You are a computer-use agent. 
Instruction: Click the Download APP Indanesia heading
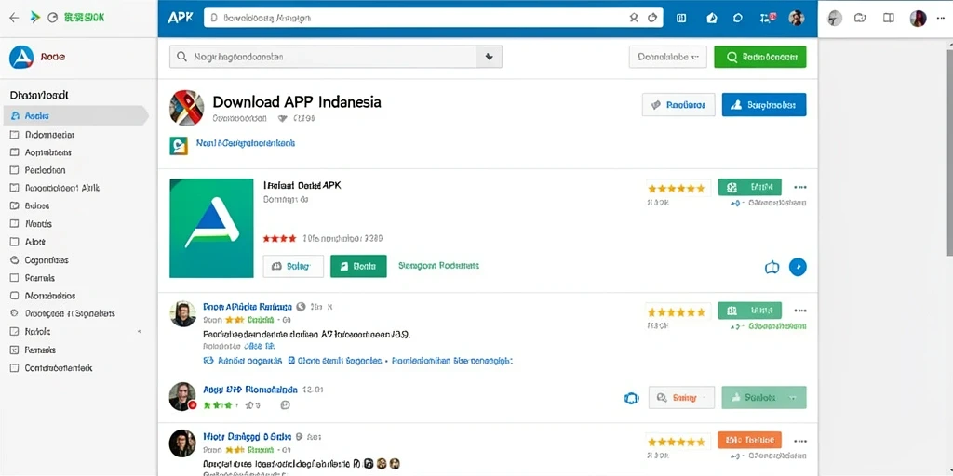coord(297,101)
